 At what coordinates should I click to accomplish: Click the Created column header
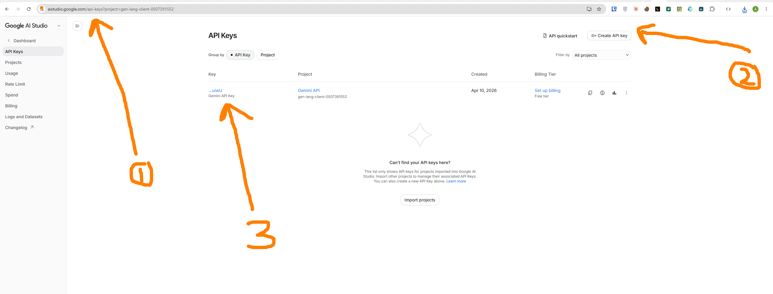479,74
